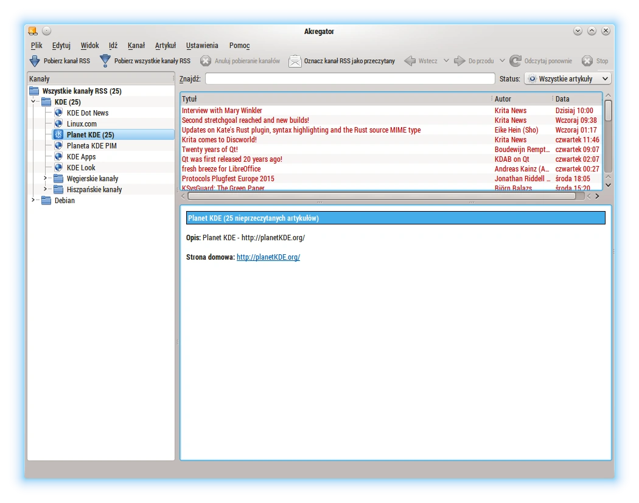Click the scroll-down arrow of the article list
Viewport: 639px width, 503px height.
point(608,186)
